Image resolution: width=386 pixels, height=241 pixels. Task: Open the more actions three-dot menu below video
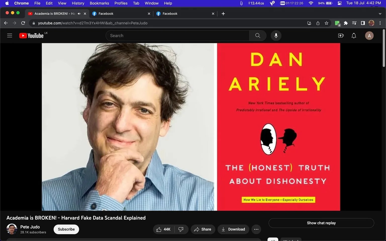(256, 229)
